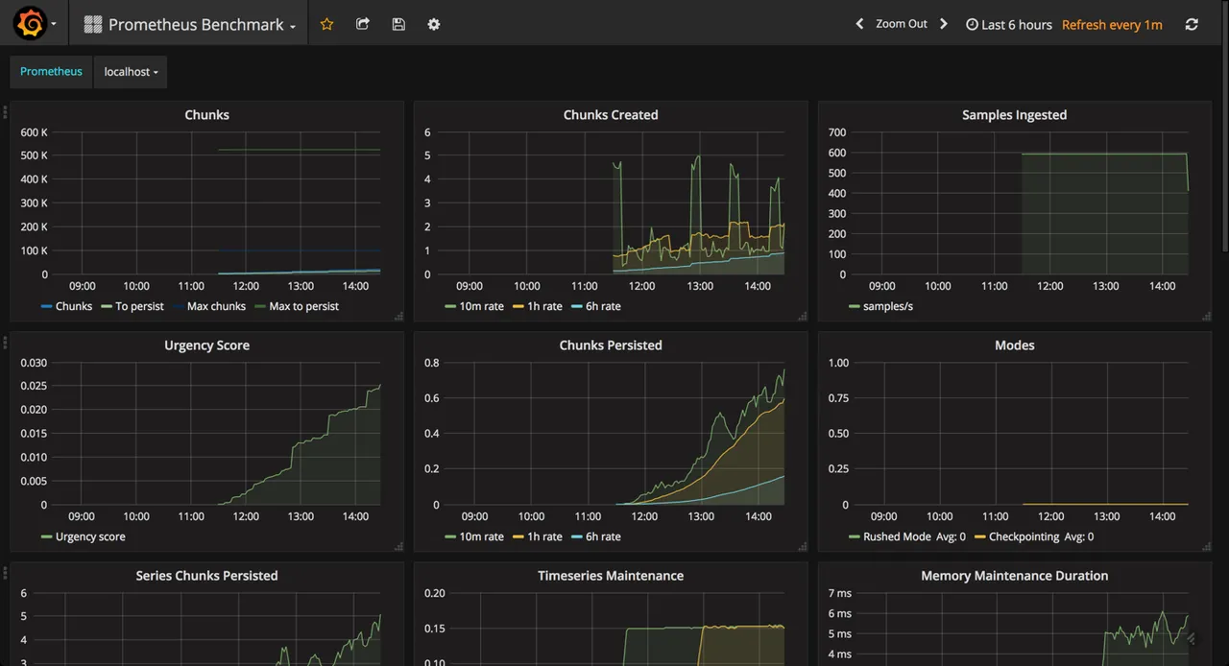Open the Chunks Created panel title menu
1229x666 pixels.
[x=611, y=114]
